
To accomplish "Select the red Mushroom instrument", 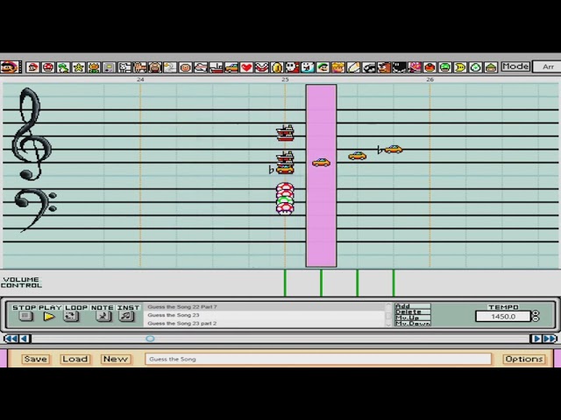I will [48, 67].
